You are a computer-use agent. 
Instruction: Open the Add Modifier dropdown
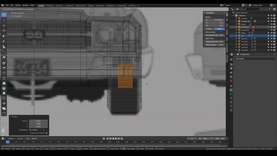(255, 59)
